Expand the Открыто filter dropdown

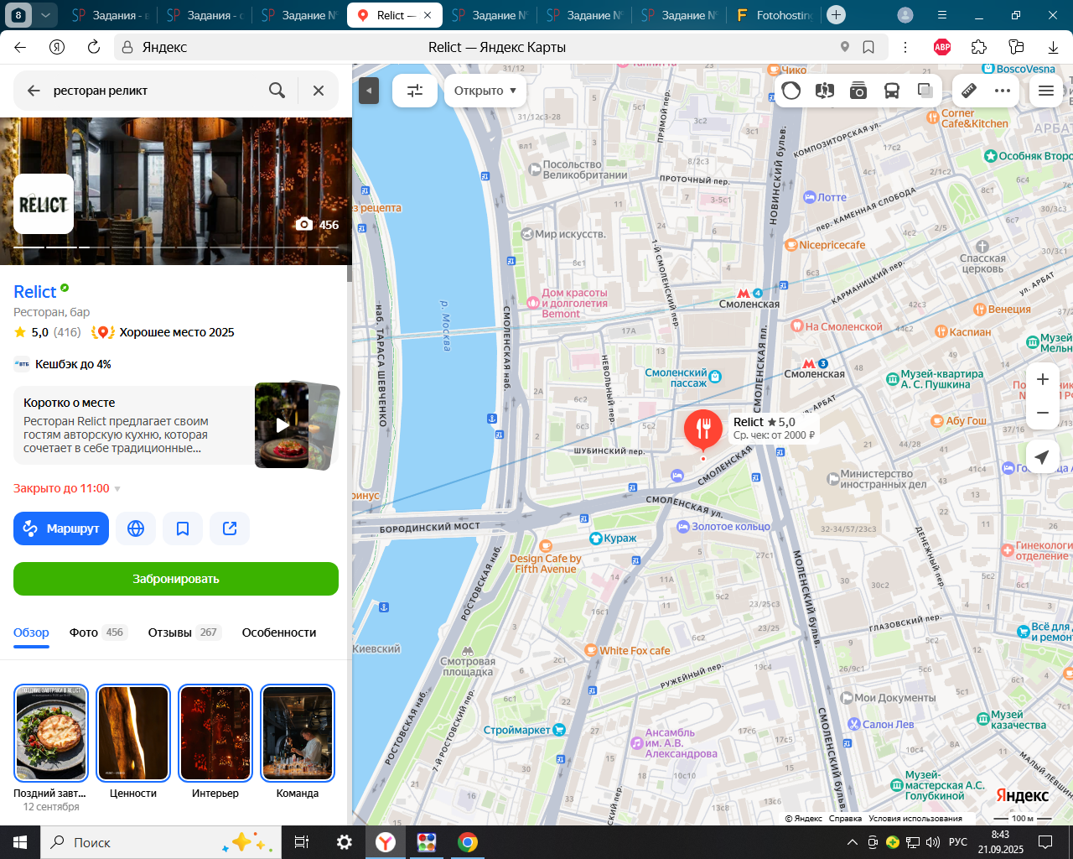[485, 91]
